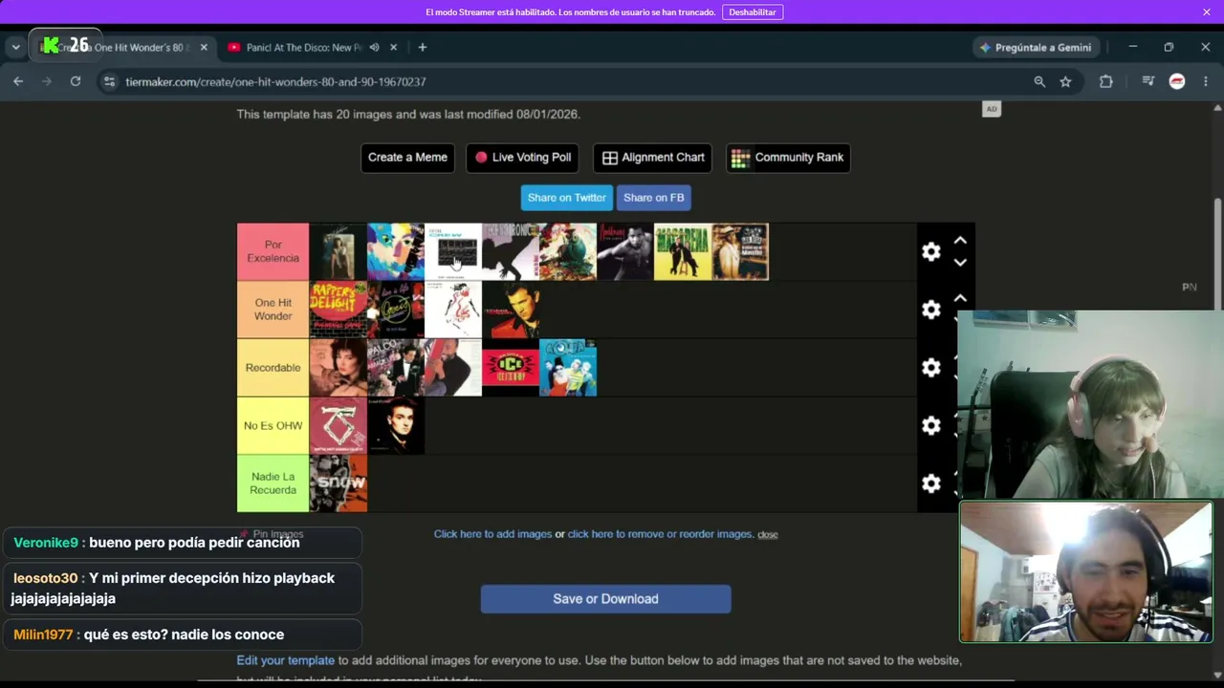Screen dimensions: 1224x688
Task: Bookmark this page with star icon
Action: click(1065, 81)
